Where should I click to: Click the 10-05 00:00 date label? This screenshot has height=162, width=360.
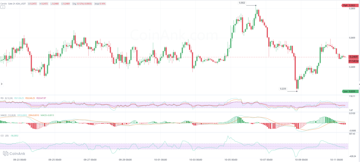pos(231,159)
